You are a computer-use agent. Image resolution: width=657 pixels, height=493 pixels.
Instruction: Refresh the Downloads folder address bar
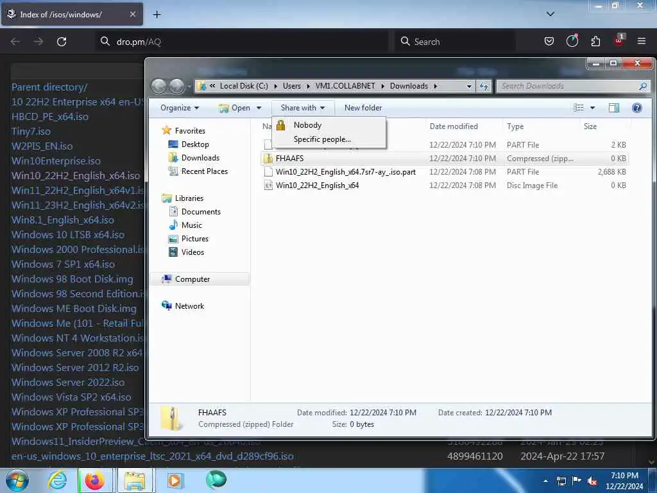pos(484,86)
